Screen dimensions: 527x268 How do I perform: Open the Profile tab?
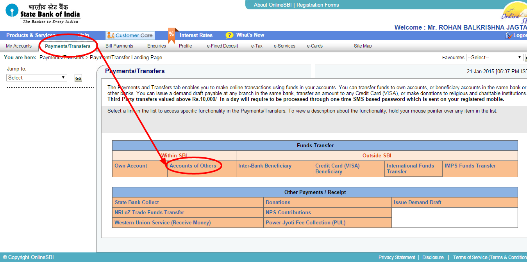pos(186,46)
